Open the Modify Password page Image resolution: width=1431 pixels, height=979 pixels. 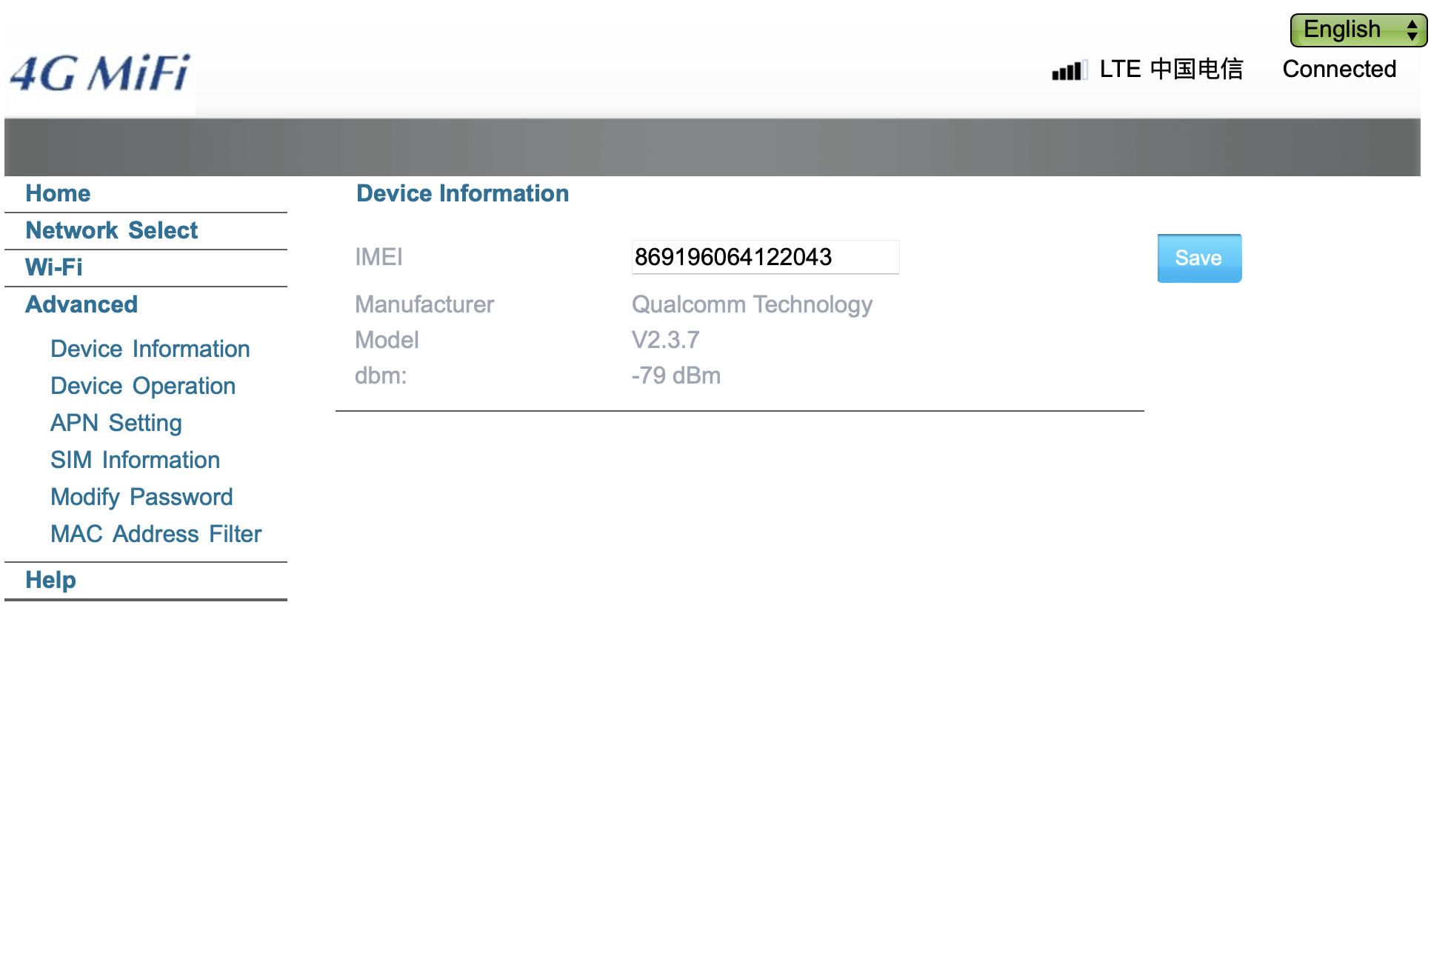tap(141, 497)
